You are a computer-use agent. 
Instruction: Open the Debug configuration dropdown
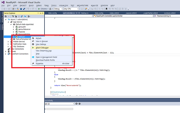click(x=62, y=9)
